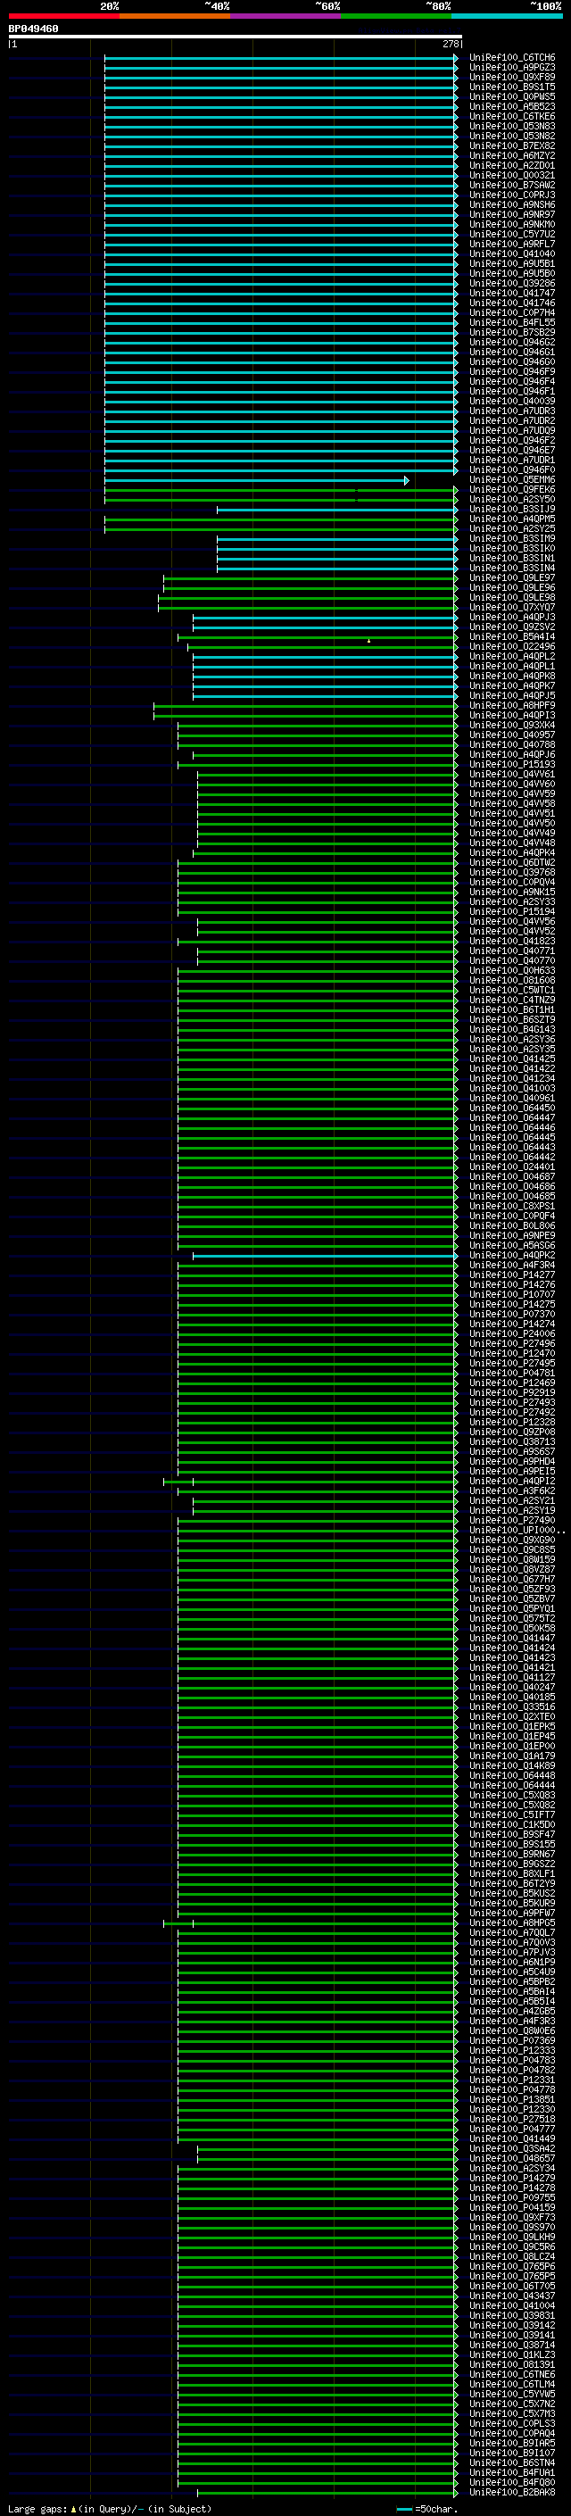Select label UniRef100_P04781
Image resolution: width=571 pixels, height=2516 pixels.
click(x=512, y=1374)
